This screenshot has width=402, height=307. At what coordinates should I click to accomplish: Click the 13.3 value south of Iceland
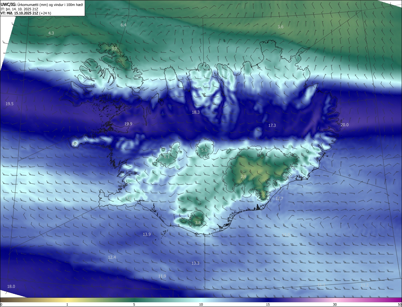point(195,263)
